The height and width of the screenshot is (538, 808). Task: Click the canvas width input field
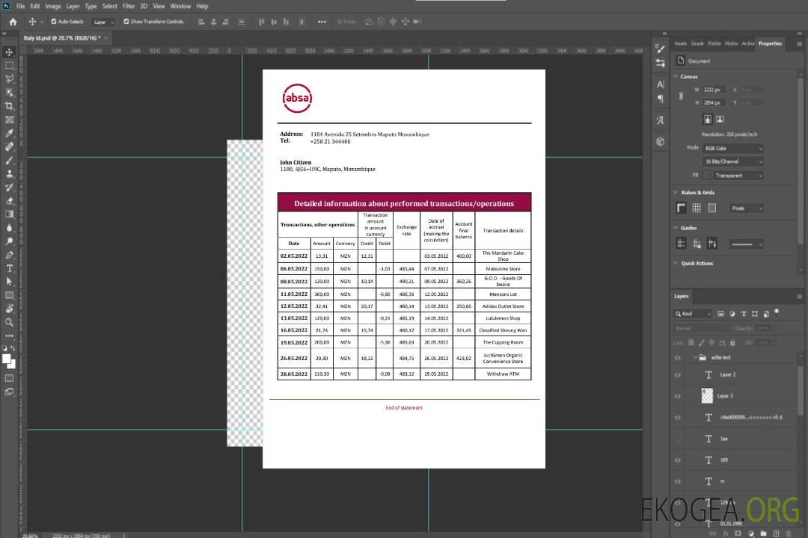coord(714,90)
